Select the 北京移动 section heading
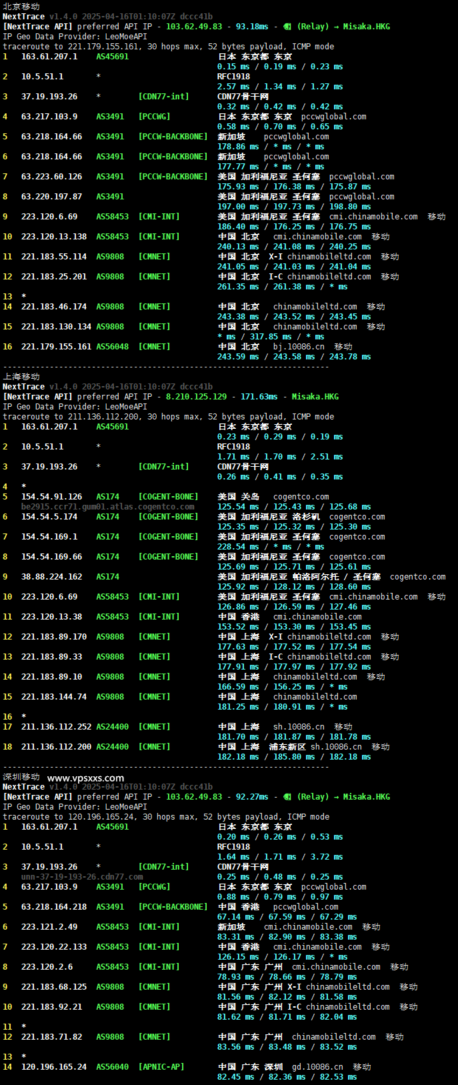This screenshot has height=1085, width=458. point(21,6)
